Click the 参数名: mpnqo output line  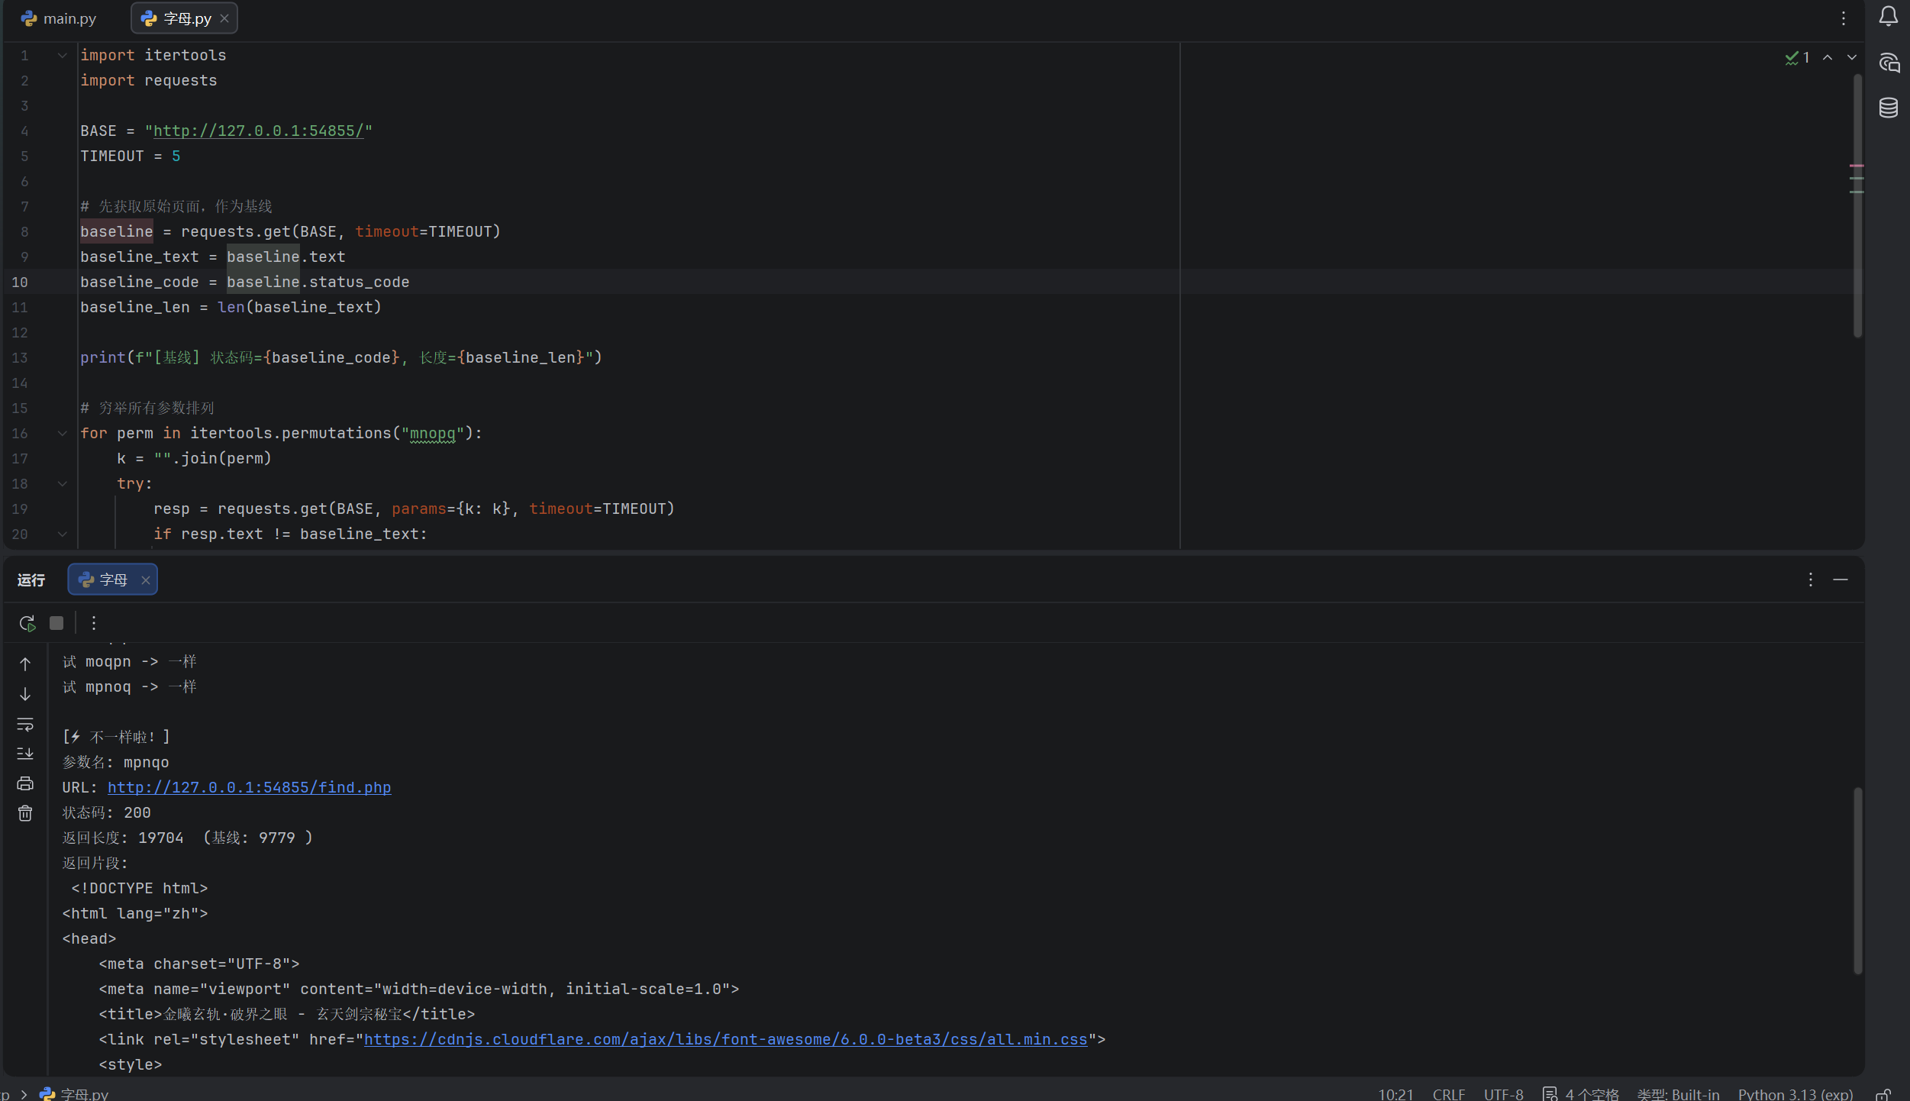(116, 762)
